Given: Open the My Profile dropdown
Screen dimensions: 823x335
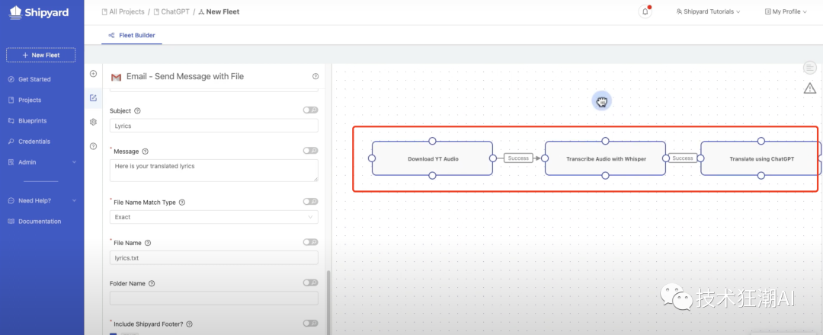Looking at the screenshot, I should (785, 12).
